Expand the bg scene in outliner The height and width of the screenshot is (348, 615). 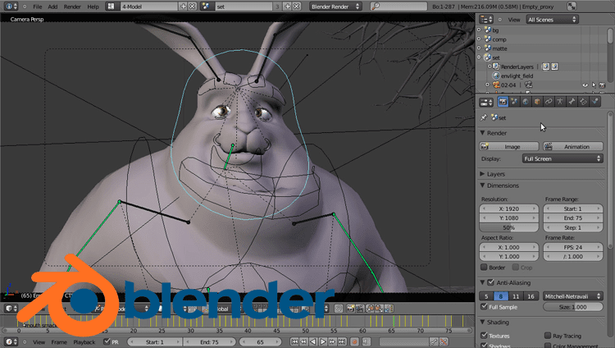[x=479, y=30]
